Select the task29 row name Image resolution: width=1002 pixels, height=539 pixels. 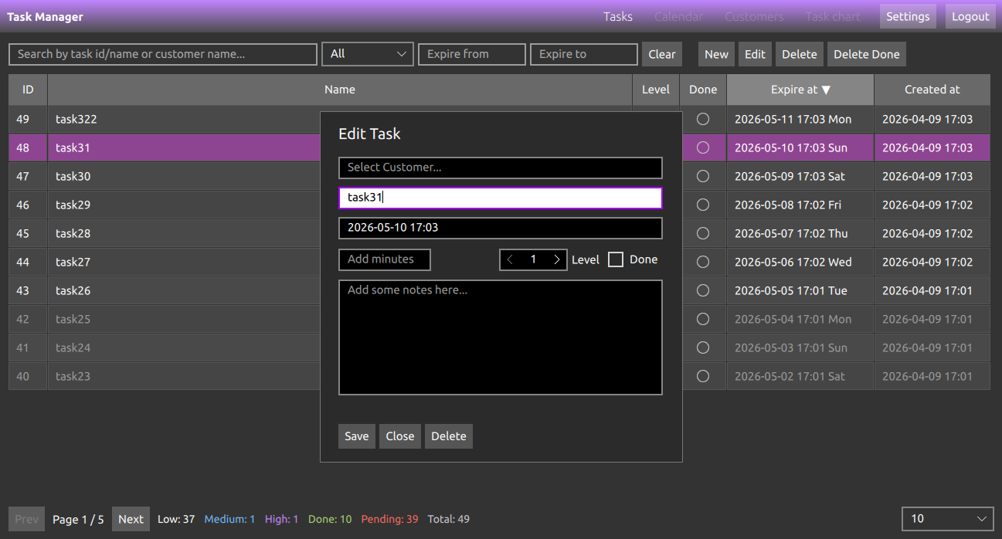(x=73, y=205)
